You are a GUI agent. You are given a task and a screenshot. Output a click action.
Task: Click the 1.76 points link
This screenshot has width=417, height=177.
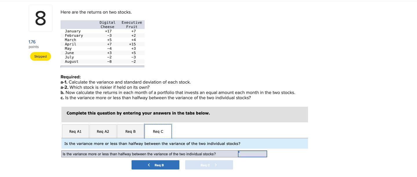click(32, 42)
